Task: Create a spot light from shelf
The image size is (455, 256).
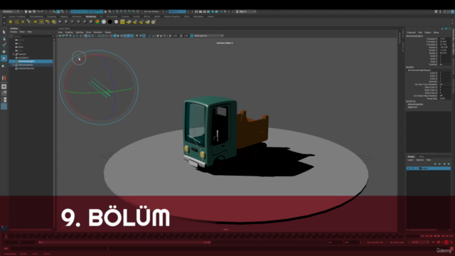Action: coord(29,22)
